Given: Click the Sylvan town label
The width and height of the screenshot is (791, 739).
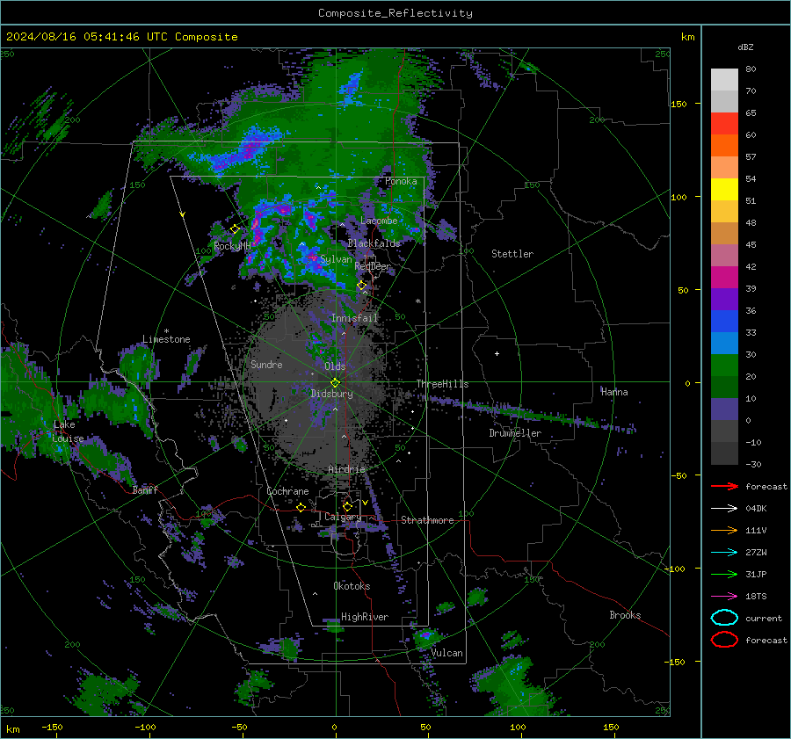Looking at the screenshot, I should point(336,259).
